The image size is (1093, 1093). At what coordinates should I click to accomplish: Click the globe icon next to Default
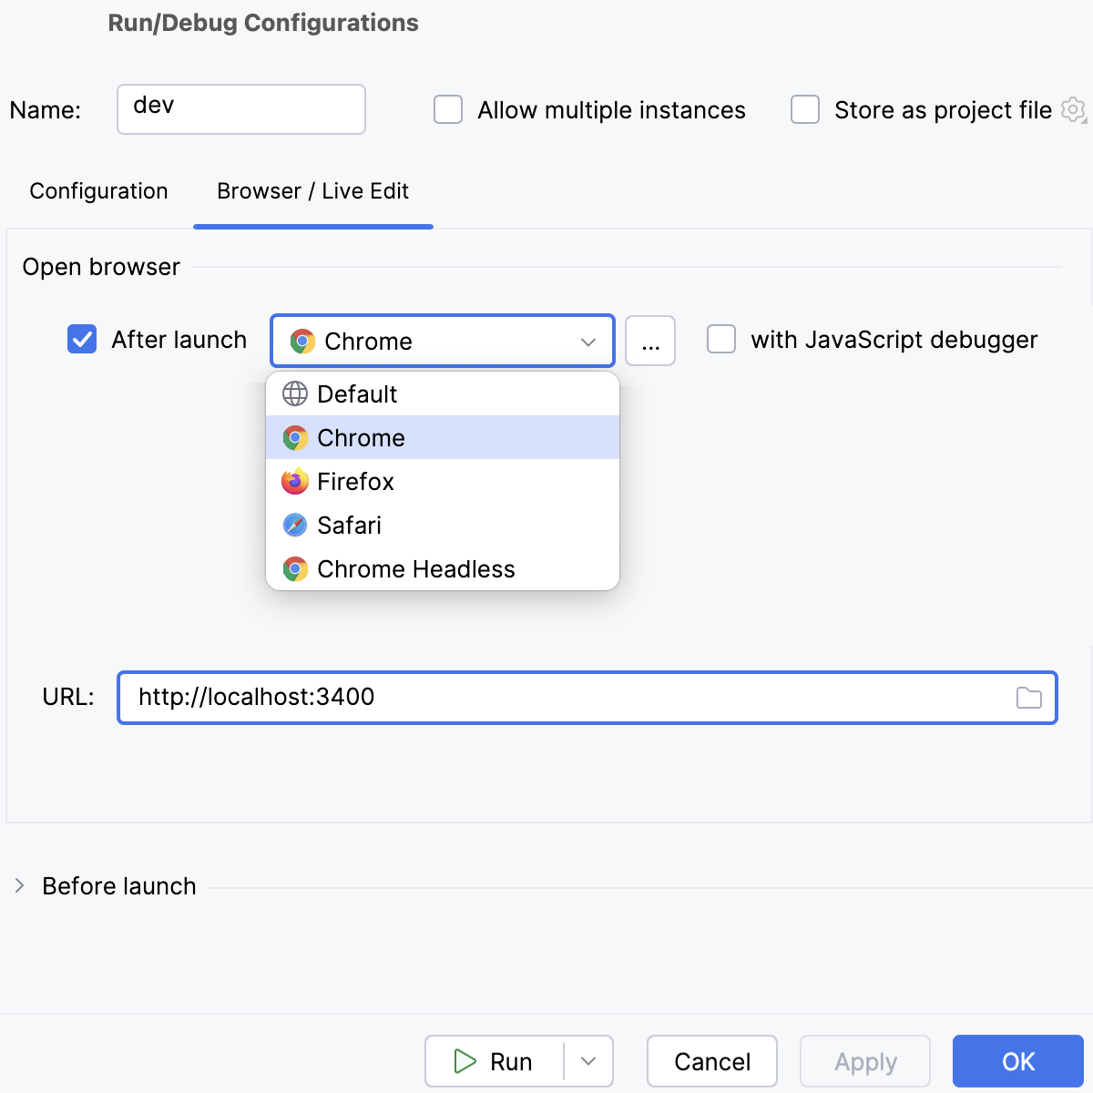(293, 393)
